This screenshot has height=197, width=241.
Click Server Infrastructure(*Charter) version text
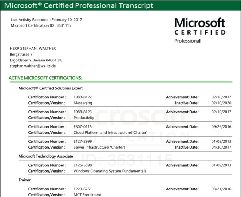pos(99,148)
